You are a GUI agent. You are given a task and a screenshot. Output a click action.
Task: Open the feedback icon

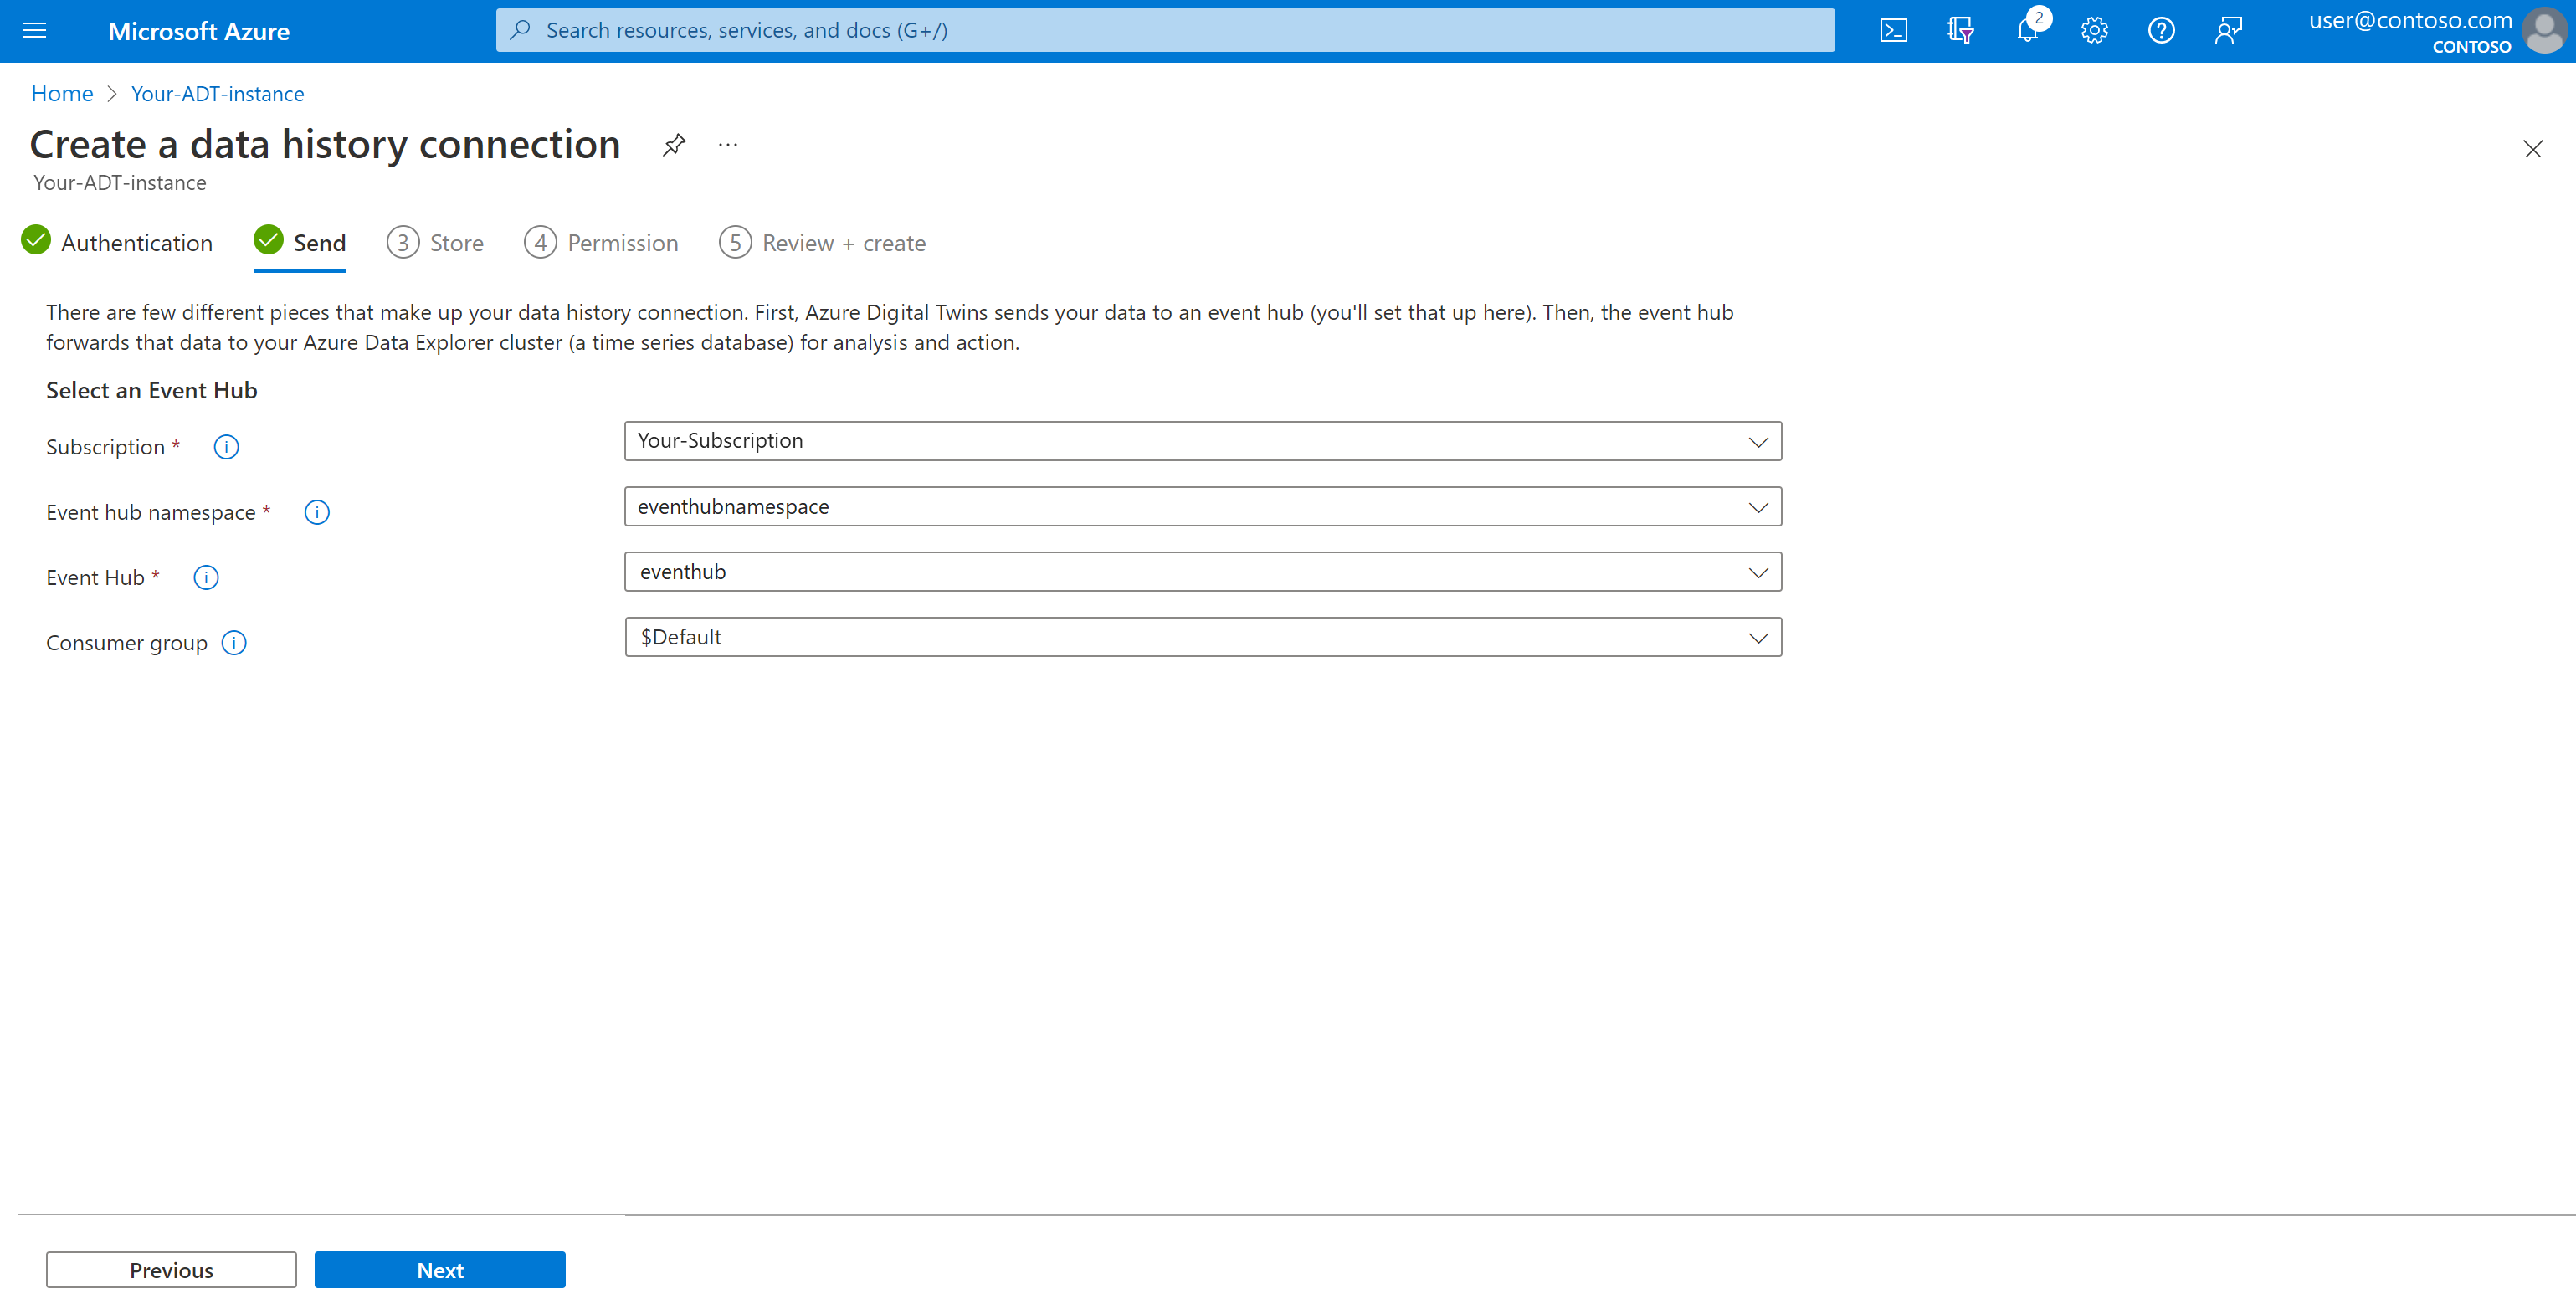pos(2228,31)
